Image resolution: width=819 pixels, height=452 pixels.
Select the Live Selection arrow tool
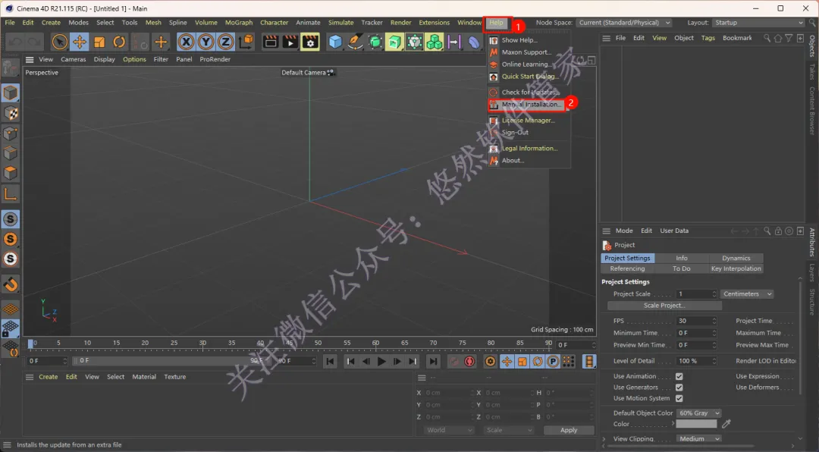point(60,42)
